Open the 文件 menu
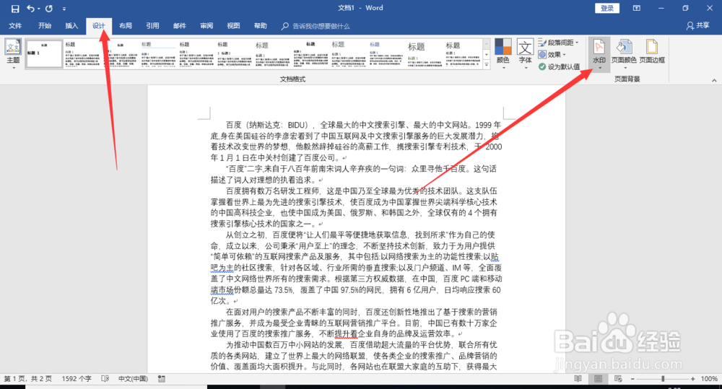 (x=15, y=26)
